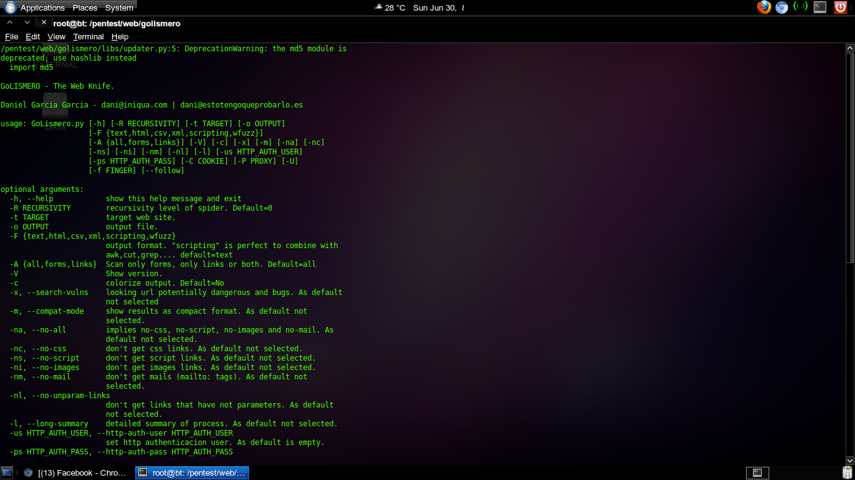Click 'usage: GoLismero.py' text
Image resolution: width=855 pixels, height=480 pixels.
pyautogui.click(x=42, y=124)
